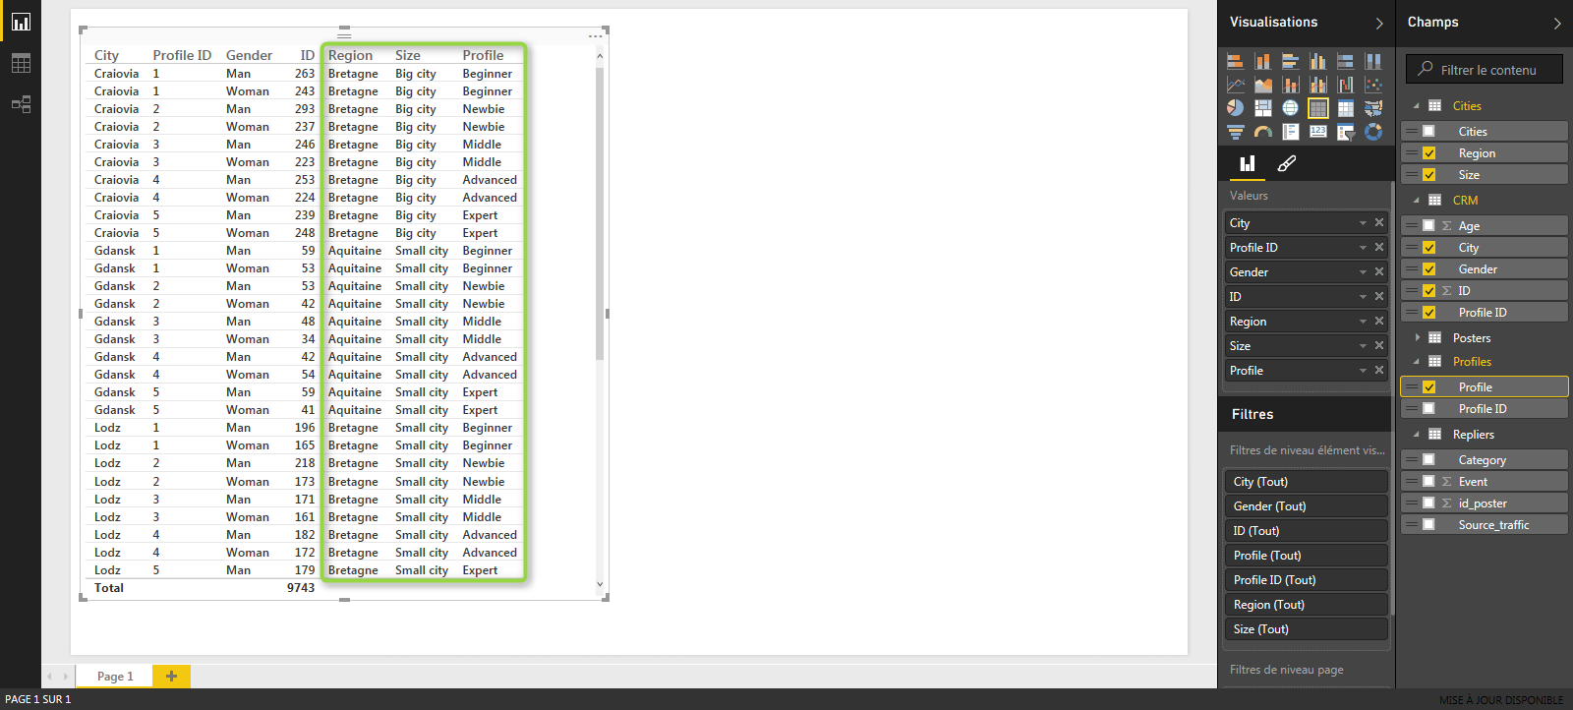Image resolution: width=1573 pixels, height=710 pixels.
Task: Expand the Posters table
Action: [x=1417, y=338]
